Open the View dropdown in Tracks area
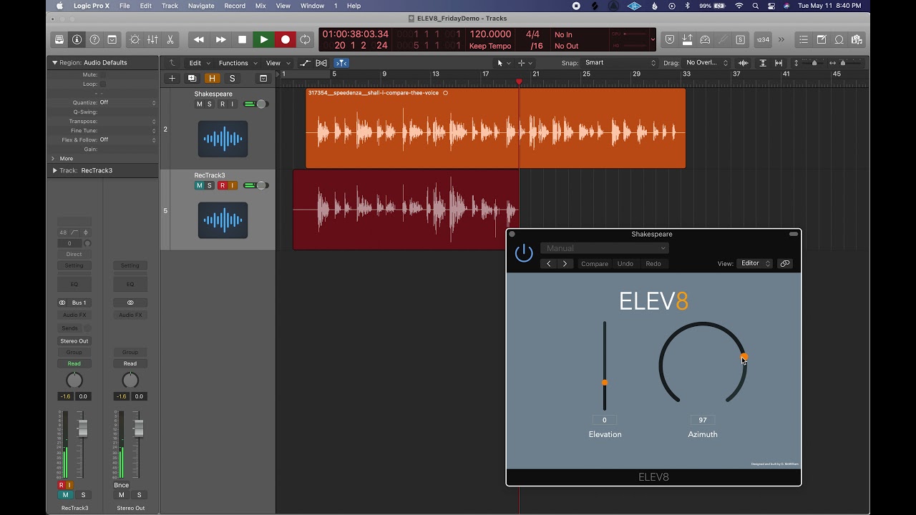This screenshot has height=515, width=916. (x=278, y=63)
